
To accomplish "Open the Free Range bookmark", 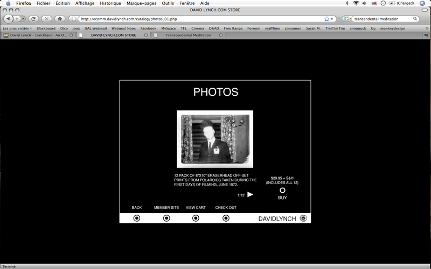I will tap(233, 29).
